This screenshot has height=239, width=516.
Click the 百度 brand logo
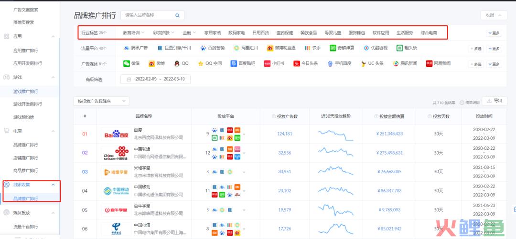click(116, 135)
